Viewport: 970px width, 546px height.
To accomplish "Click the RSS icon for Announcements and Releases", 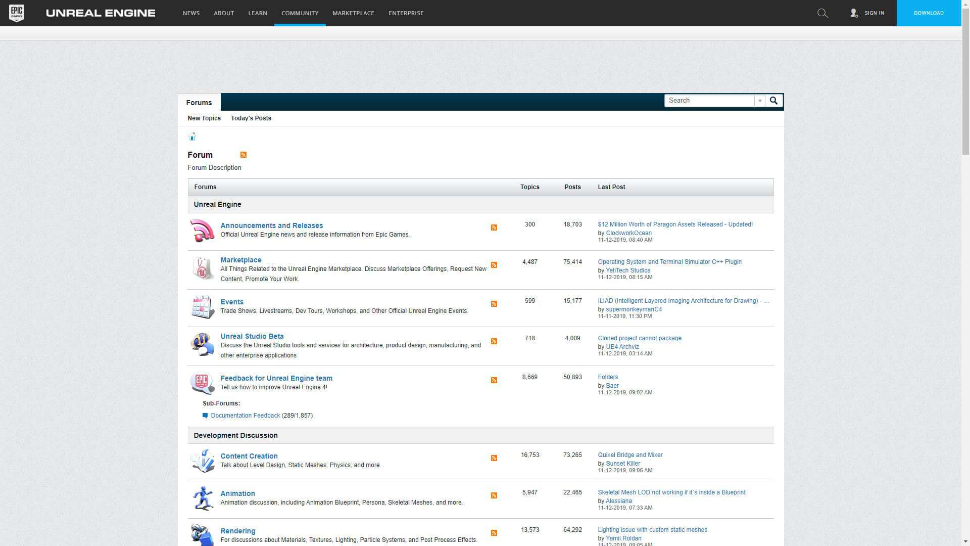I will (x=494, y=227).
